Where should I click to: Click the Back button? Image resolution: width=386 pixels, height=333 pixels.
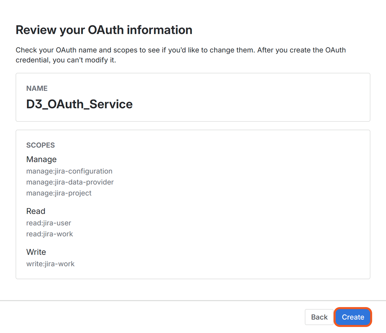pyautogui.click(x=319, y=317)
